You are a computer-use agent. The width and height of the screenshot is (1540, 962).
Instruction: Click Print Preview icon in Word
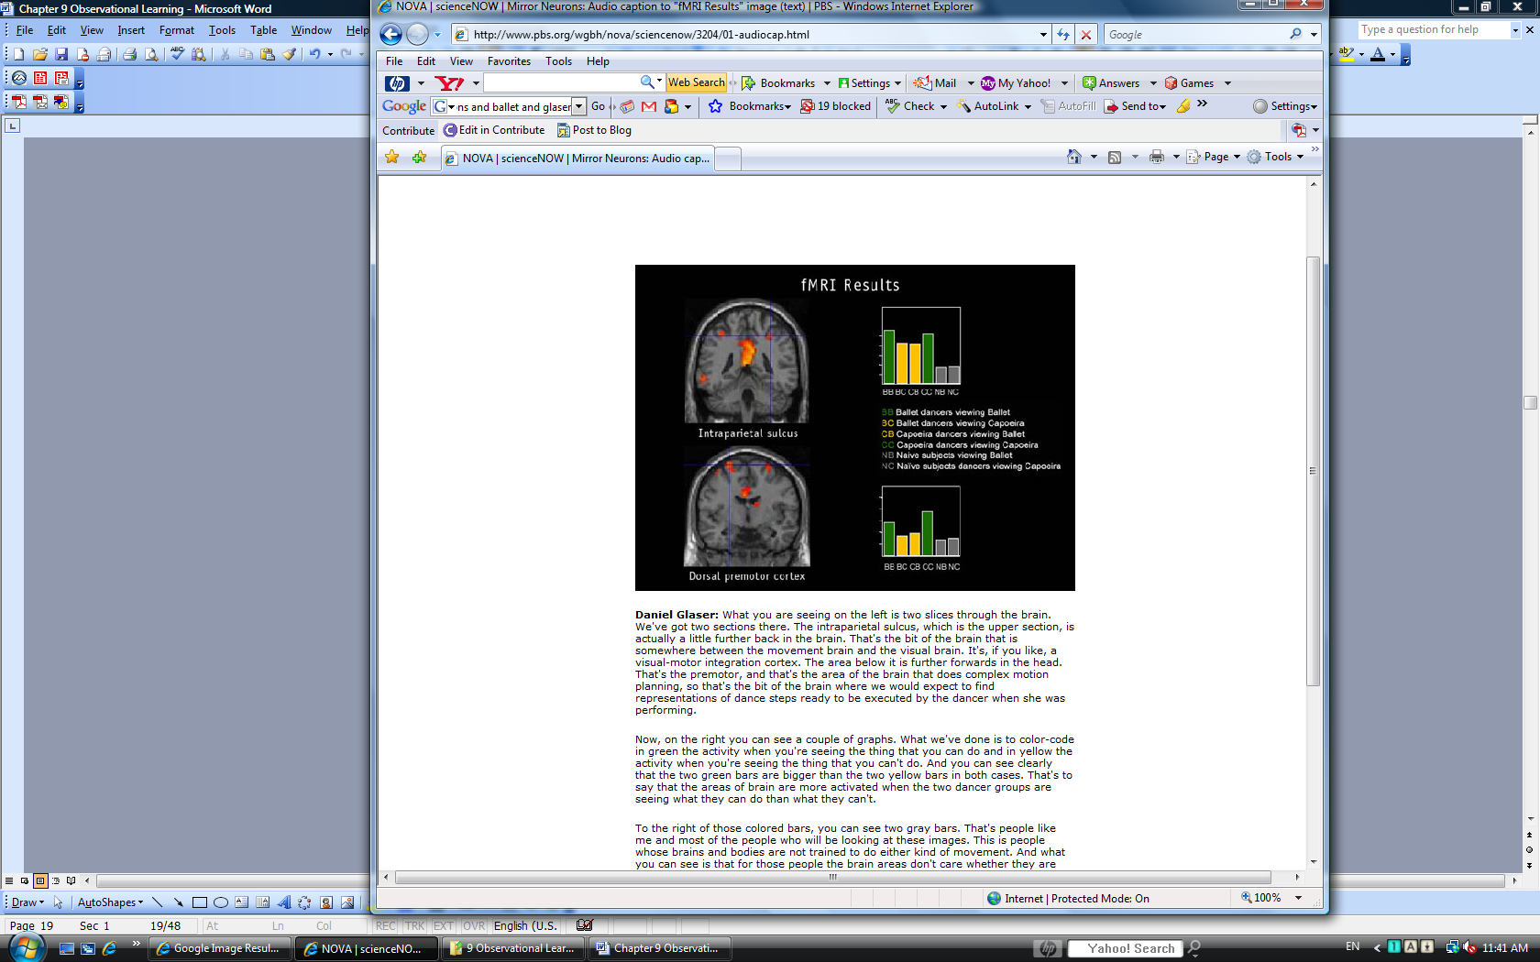(x=151, y=54)
